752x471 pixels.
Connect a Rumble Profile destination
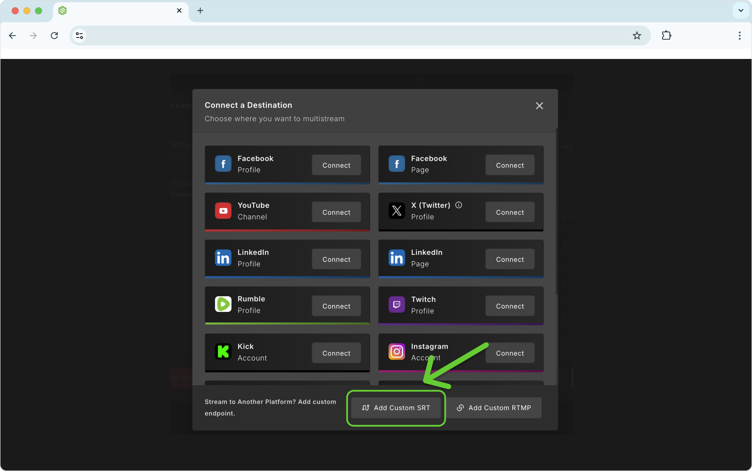(336, 306)
